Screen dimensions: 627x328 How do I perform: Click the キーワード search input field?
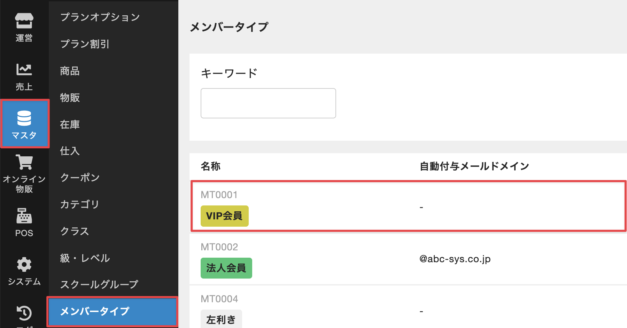coord(268,103)
